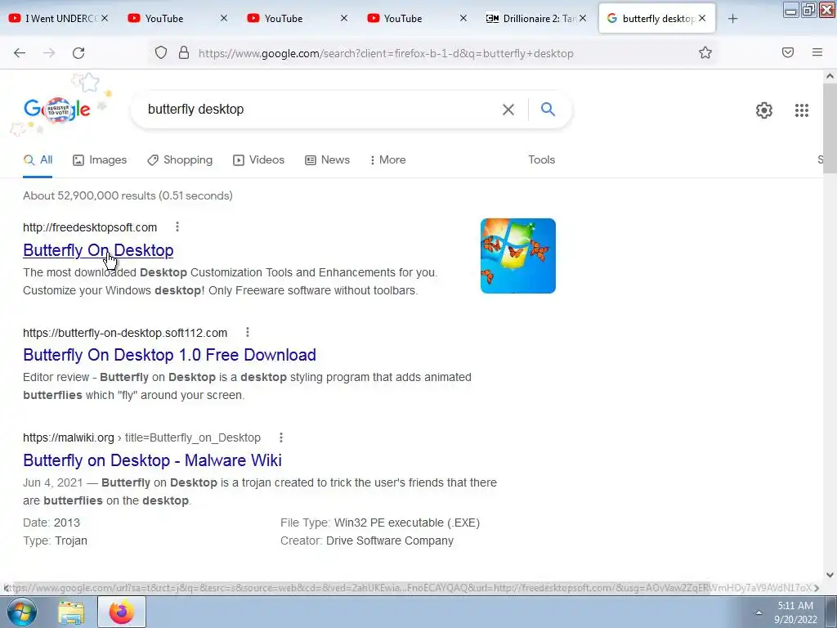Close the Drillionaire 2 tab
Viewport: 837px width, 628px height.
[583, 18]
